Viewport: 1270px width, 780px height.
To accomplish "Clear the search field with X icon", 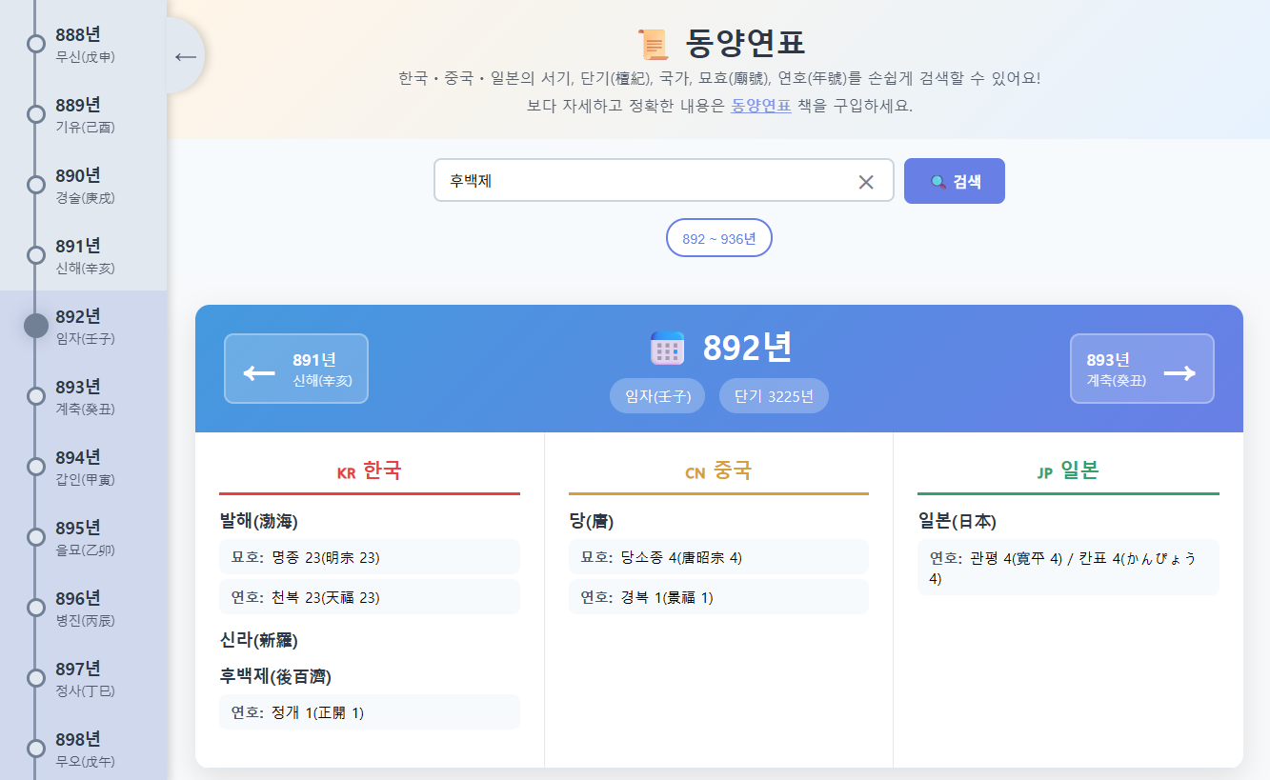I will (x=865, y=182).
